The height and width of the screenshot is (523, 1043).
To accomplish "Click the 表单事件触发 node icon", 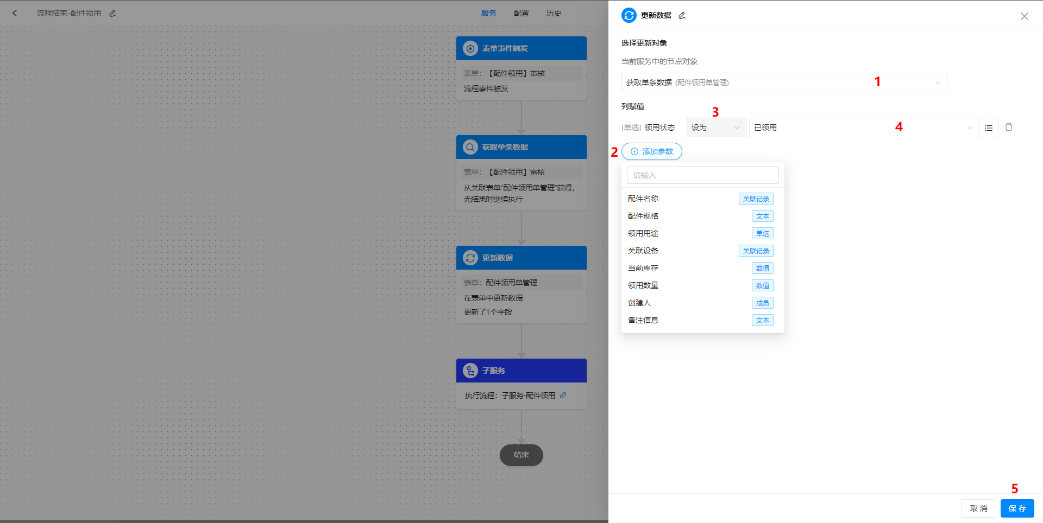I will [x=470, y=48].
